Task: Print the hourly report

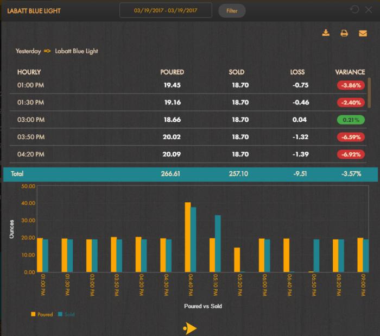Action: pos(344,33)
